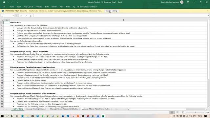This screenshot has width=210, height=118.
Task: Switch to Page Break Preview in status bar
Action: [x=183, y=112]
